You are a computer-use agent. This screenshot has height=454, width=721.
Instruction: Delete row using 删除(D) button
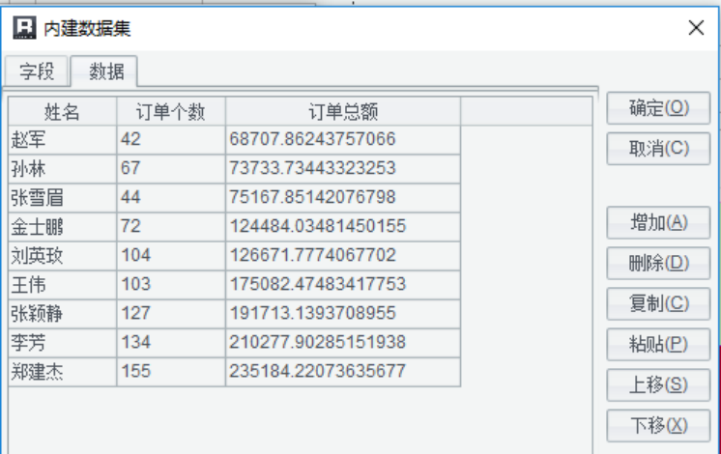[658, 264]
